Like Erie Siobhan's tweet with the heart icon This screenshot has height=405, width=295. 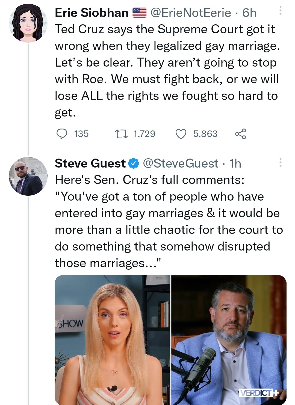point(181,134)
